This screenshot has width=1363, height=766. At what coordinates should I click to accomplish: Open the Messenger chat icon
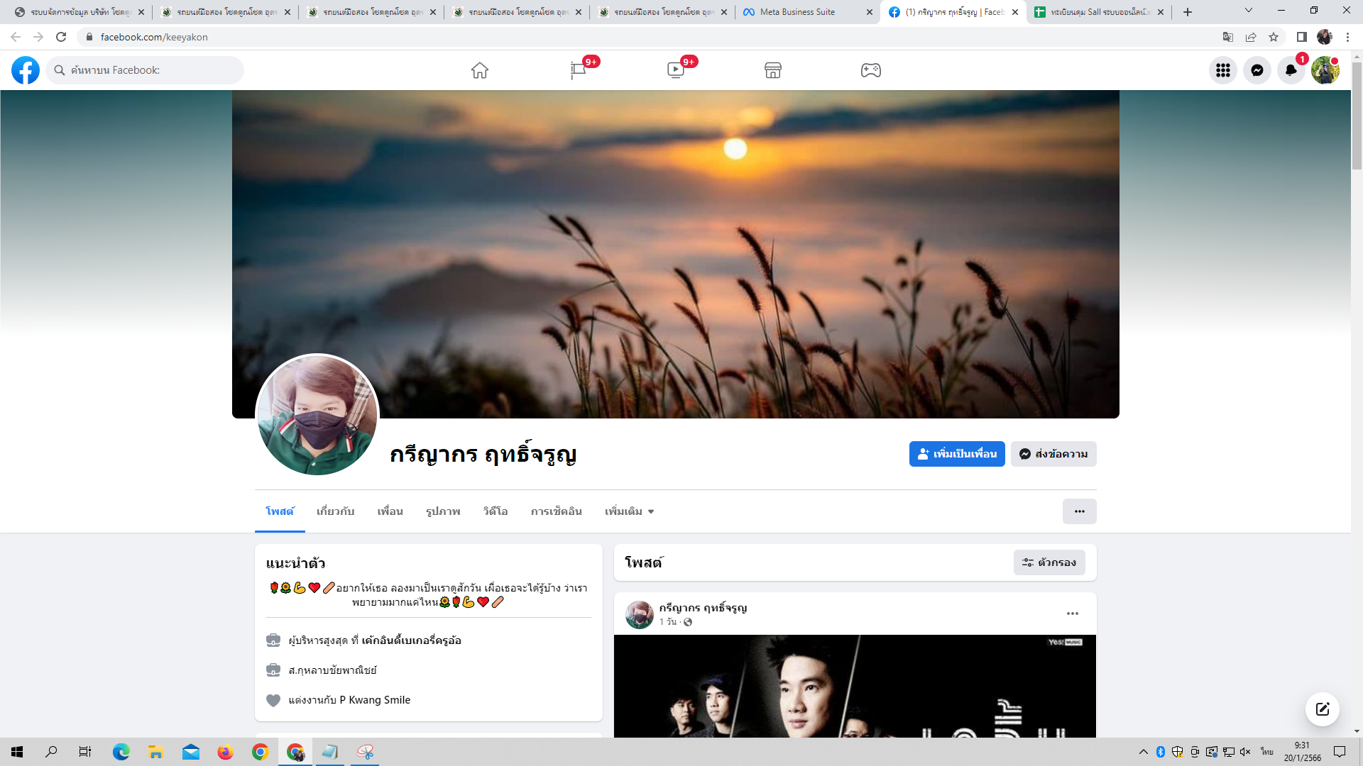(x=1257, y=70)
